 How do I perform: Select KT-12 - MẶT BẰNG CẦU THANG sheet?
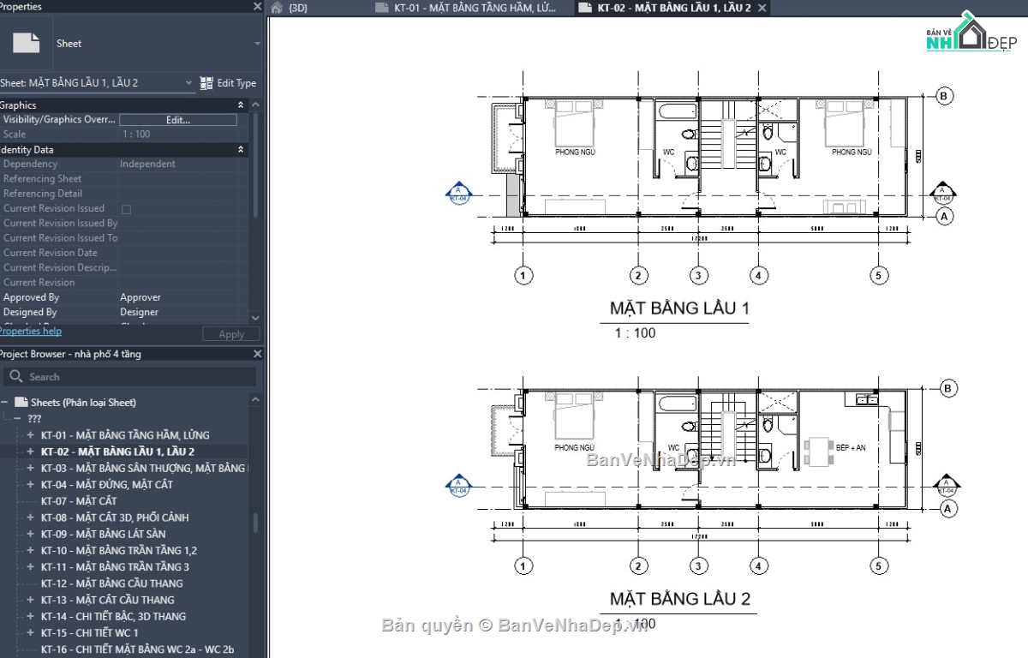point(112,583)
